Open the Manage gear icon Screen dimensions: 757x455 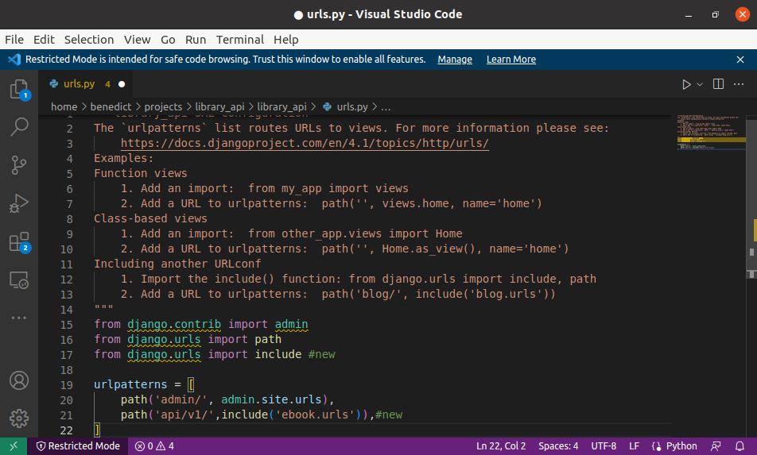[x=19, y=418]
